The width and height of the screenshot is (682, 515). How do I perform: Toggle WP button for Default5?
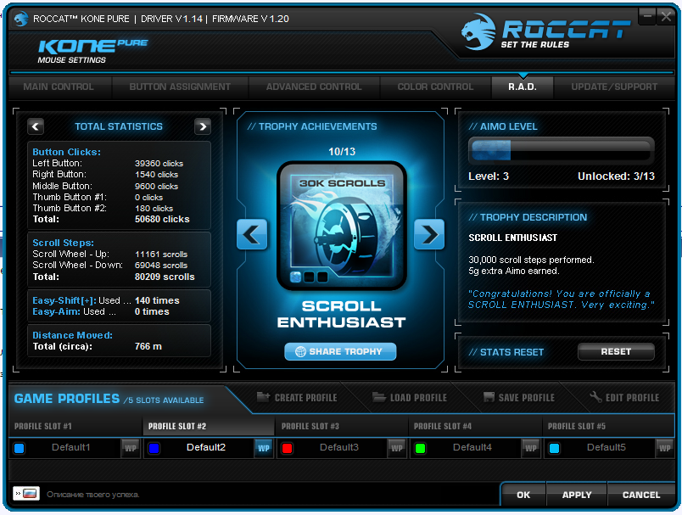(x=664, y=449)
